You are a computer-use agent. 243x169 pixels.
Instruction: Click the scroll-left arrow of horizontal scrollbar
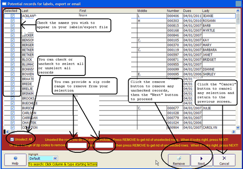tap(7, 132)
